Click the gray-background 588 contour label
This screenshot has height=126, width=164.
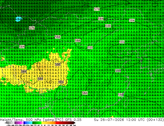click(x=58, y=64)
